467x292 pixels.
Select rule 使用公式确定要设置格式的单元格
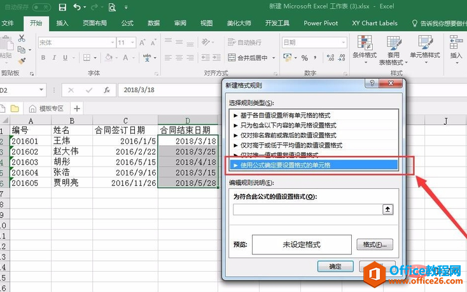314,165
